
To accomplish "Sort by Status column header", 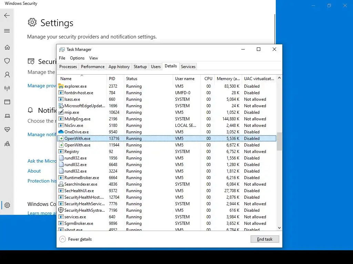I will tap(148, 79).
